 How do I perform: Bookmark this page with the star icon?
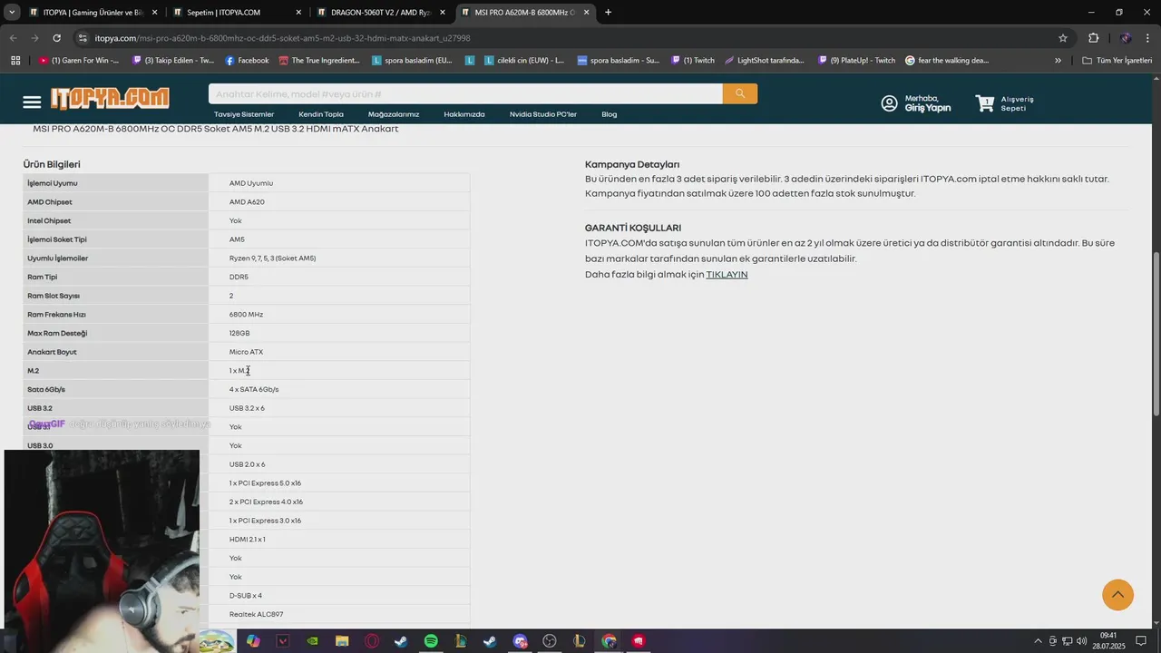(x=1063, y=38)
